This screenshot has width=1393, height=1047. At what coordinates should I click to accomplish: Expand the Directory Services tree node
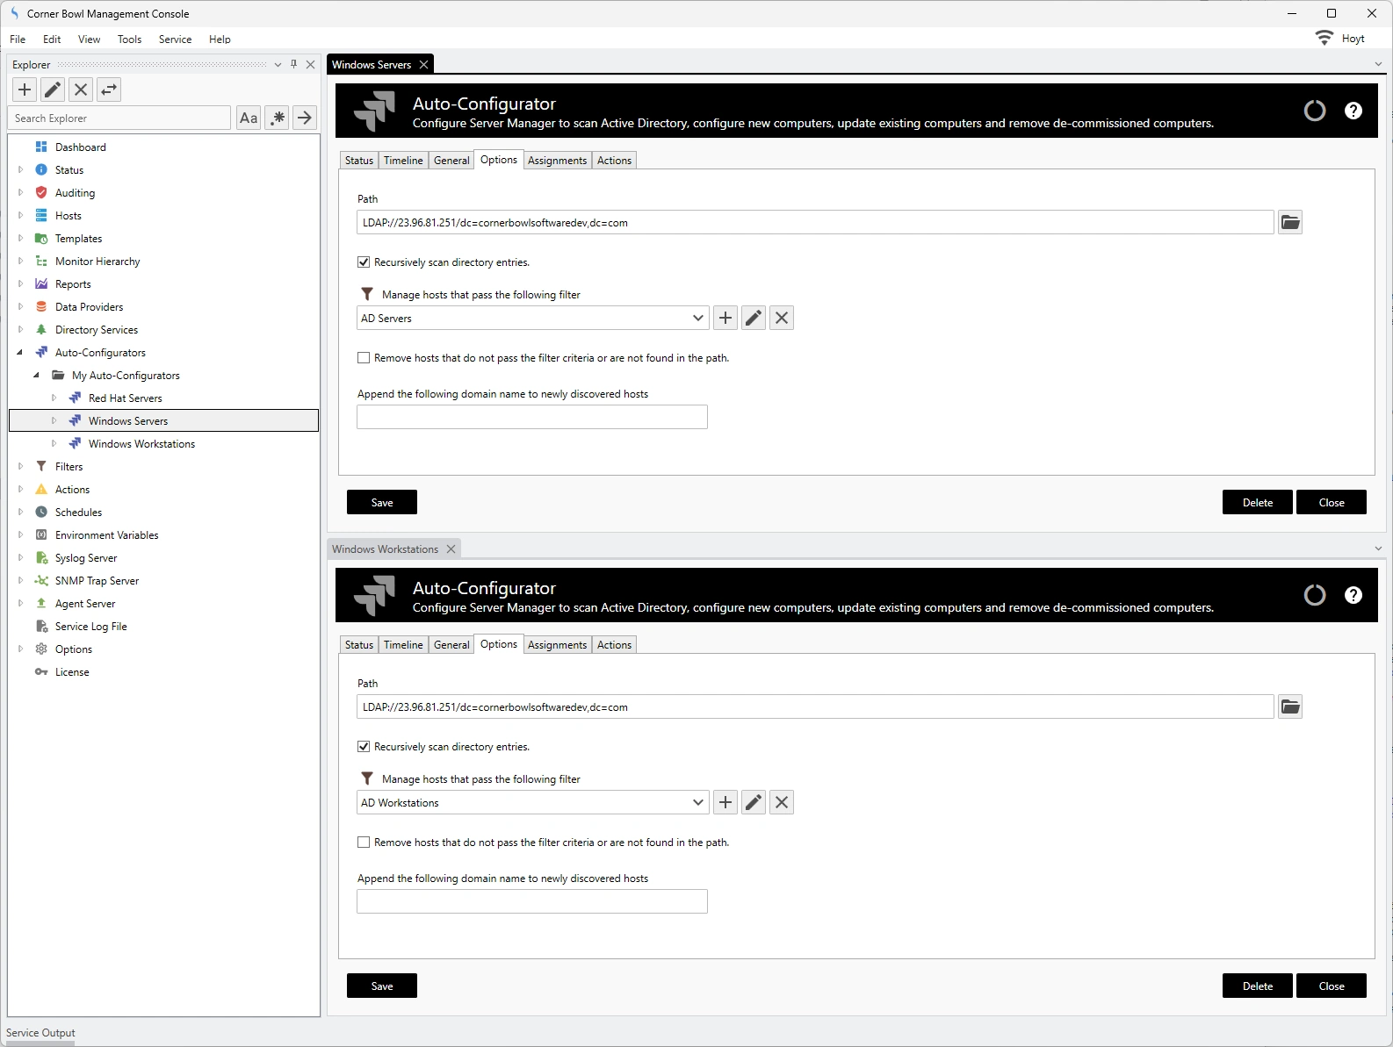pos(21,330)
